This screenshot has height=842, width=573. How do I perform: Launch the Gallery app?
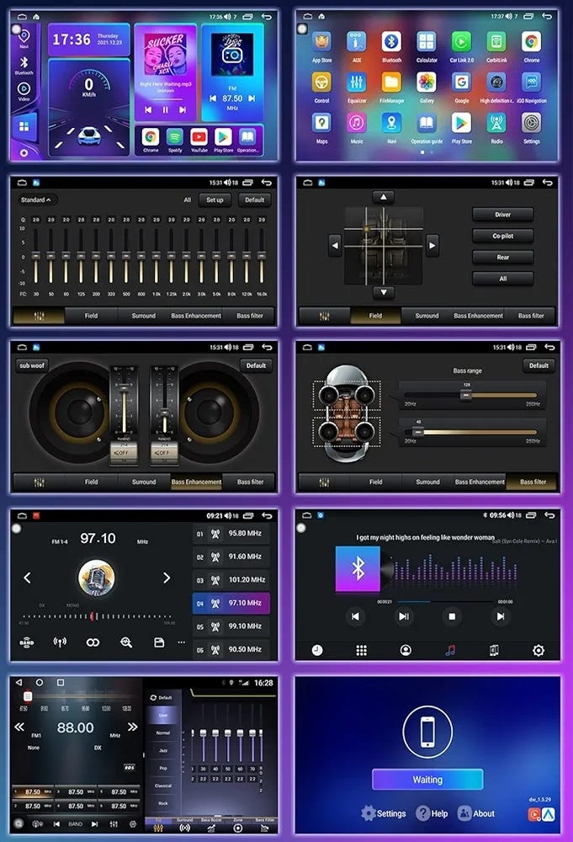click(x=427, y=88)
